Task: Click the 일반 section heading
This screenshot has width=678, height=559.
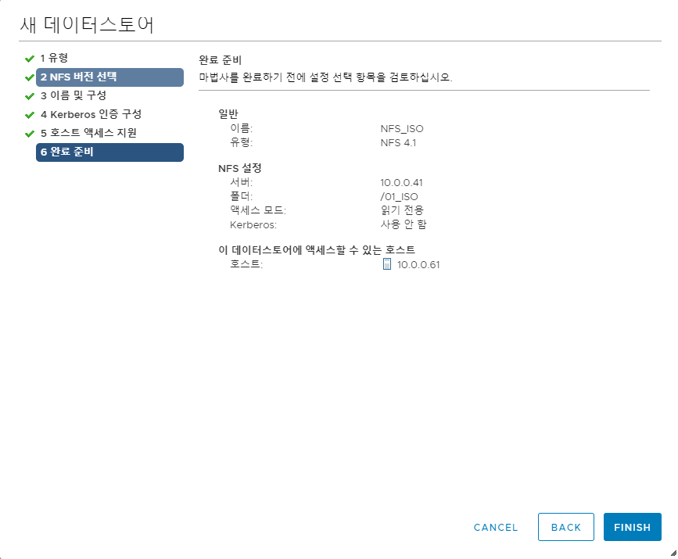Action: coord(228,113)
